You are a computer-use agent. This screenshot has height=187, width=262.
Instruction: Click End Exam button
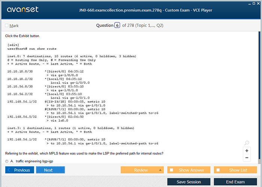click(x=235, y=182)
